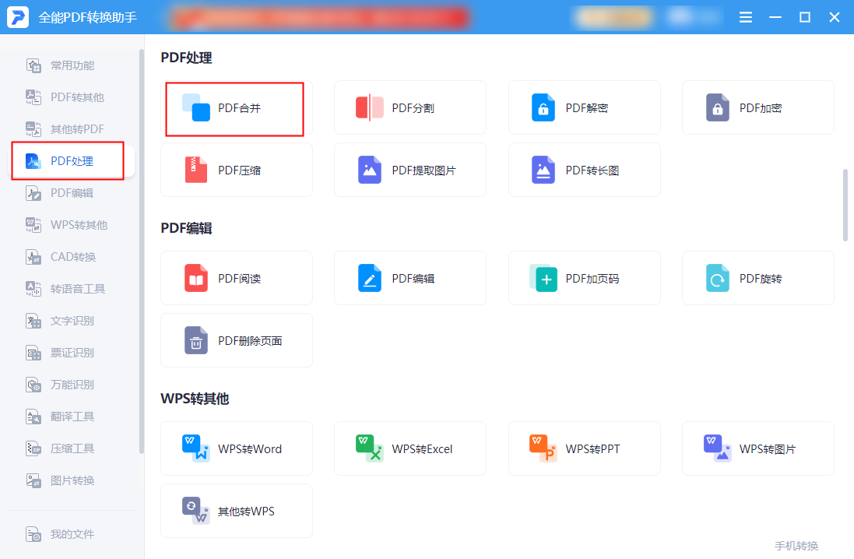854x559 pixels.
Task: Select 万能识别 in the sidebar
Action: pos(72,385)
